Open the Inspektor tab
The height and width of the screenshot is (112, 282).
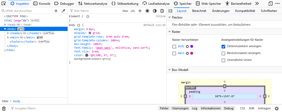[20, 4]
